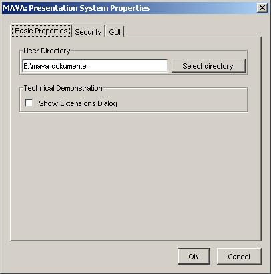Click 'Presentation System Properties' title text
Image resolution: width=271 pixels, height=274 pixels.
tap(89, 8)
